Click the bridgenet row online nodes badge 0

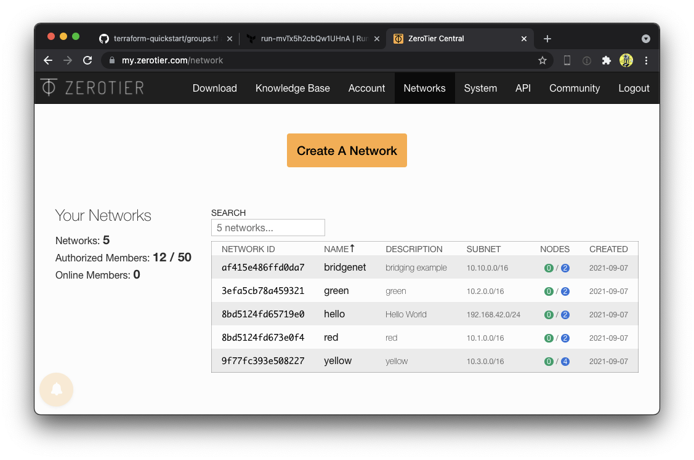(x=549, y=268)
